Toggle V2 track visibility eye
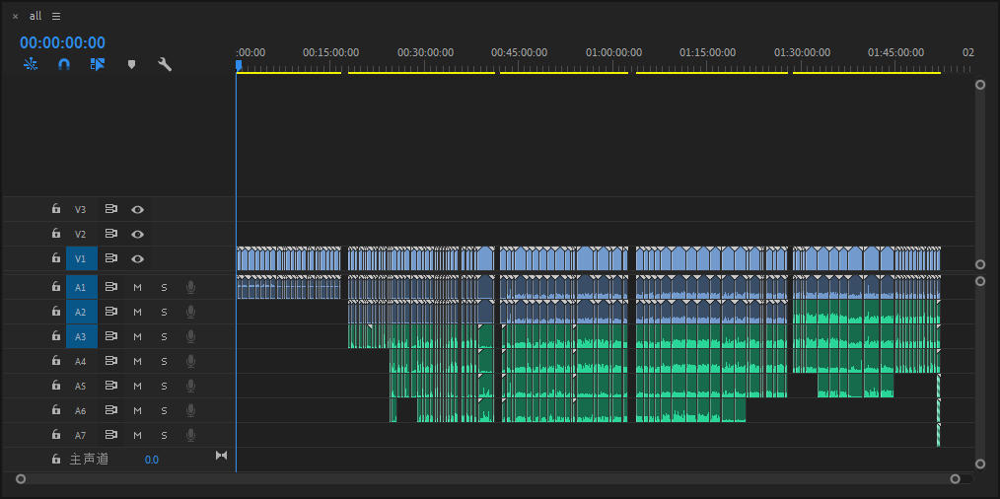Screen dimensions: 1000x499 [138, 234]
